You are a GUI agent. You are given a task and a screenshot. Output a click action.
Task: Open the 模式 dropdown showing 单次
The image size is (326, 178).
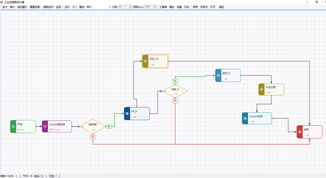click(x=99, y=7)
